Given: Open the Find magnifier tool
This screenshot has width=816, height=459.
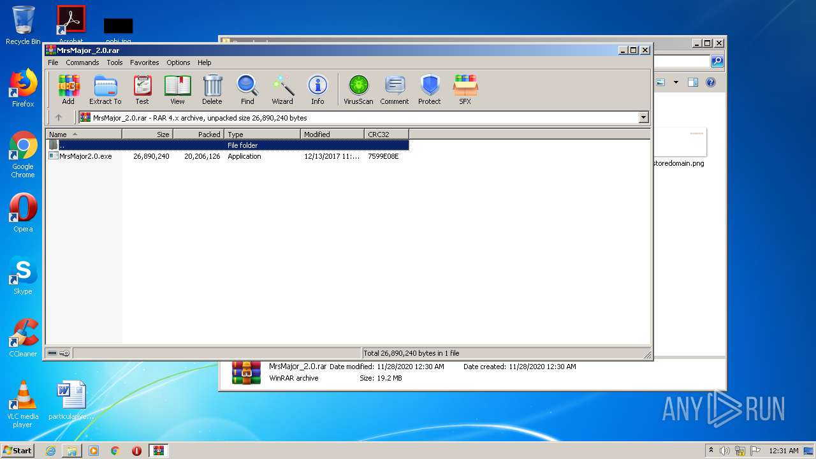Looking at the screenshot, I should [x=247, y=89].
